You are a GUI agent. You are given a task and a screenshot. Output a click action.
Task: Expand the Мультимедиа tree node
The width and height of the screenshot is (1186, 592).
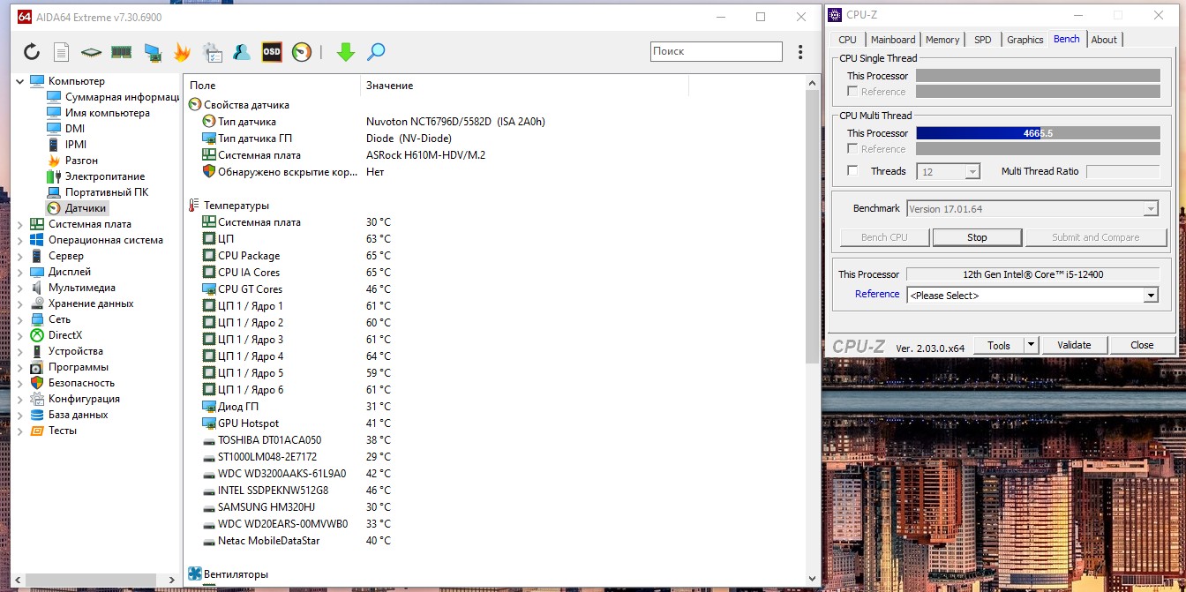pos(20,288)
